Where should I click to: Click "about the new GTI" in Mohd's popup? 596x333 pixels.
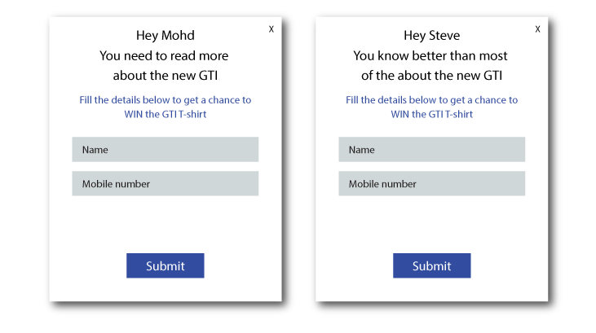(x=164, y=76)
